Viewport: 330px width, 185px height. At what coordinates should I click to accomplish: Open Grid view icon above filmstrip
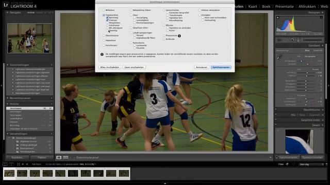tap(19, 164)
